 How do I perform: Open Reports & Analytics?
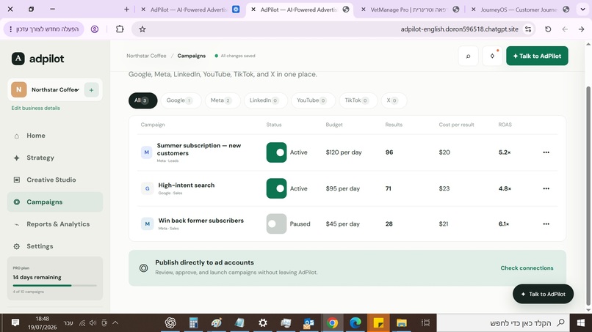(x=55, y=224)
